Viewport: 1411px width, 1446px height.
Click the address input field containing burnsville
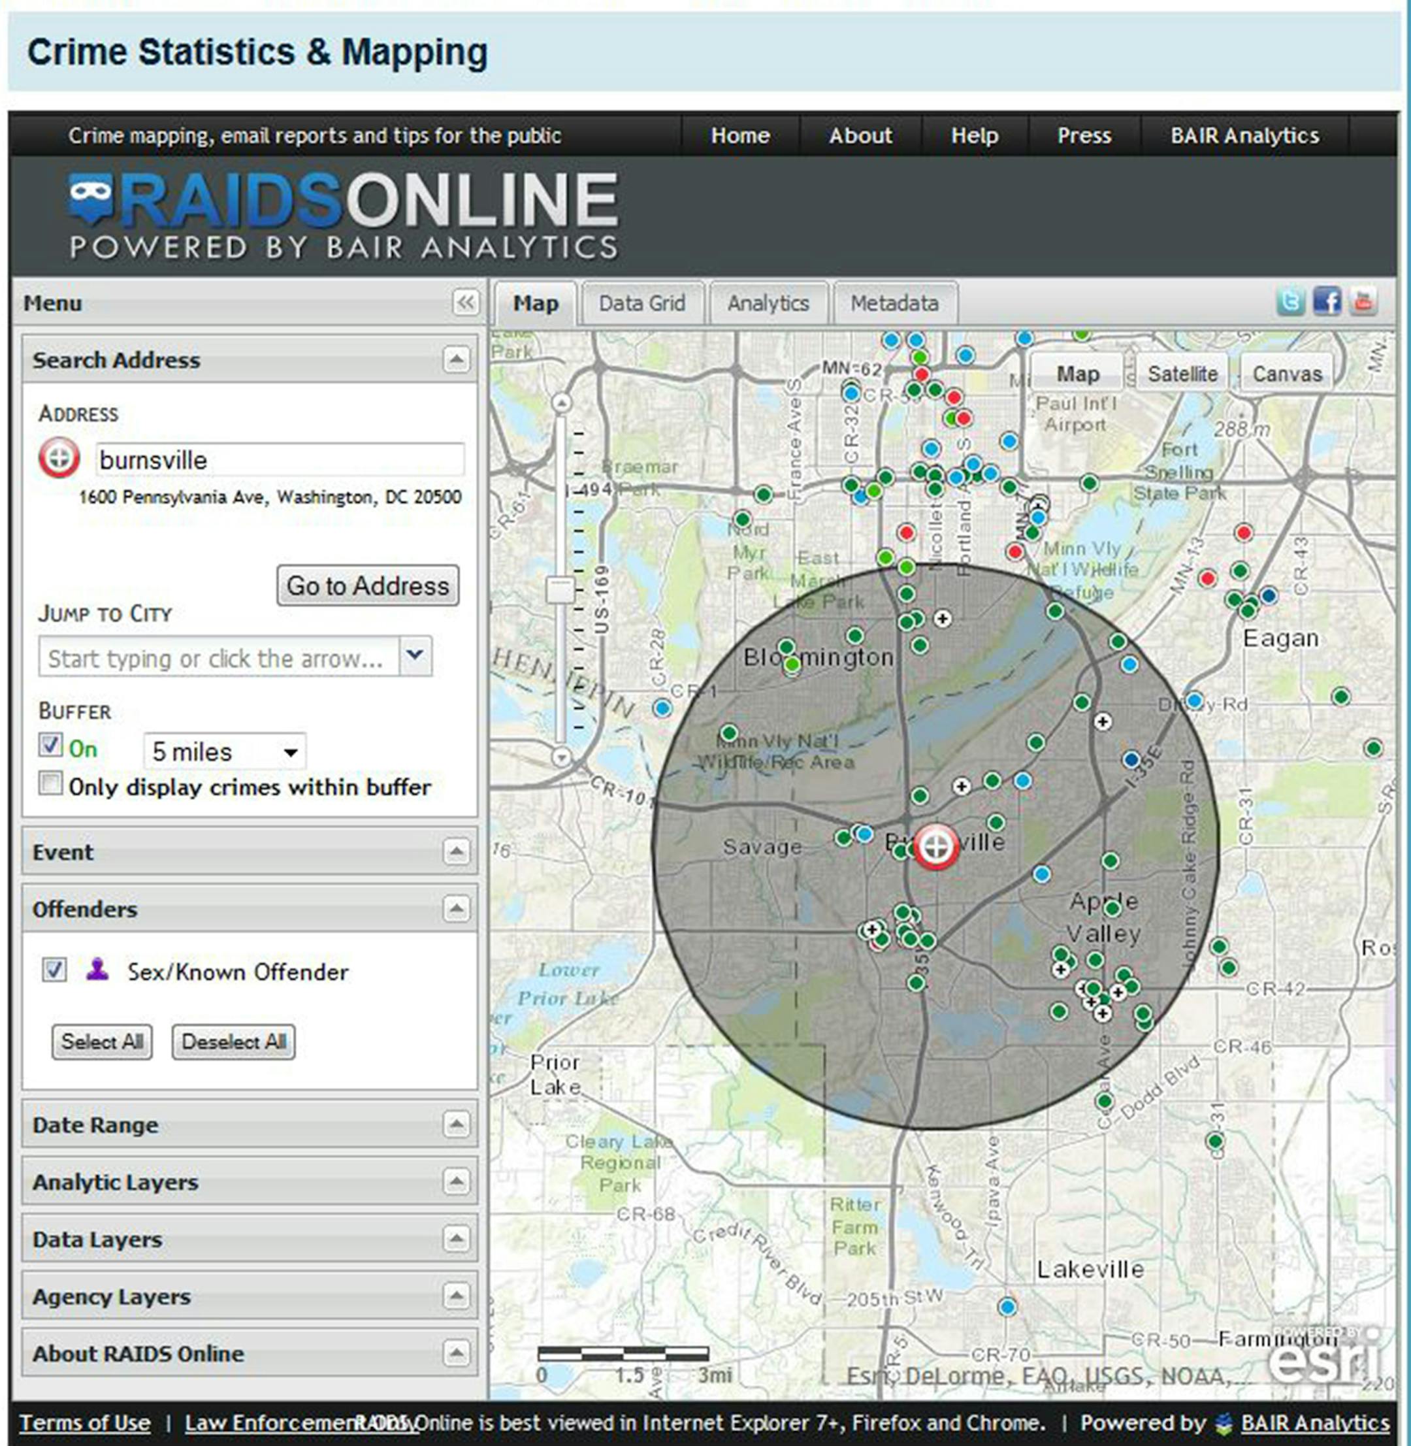280,459
